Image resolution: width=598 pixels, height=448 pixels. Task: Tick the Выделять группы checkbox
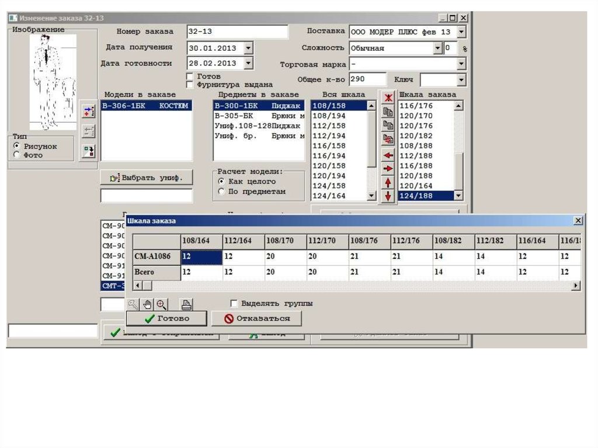(234, 304)
